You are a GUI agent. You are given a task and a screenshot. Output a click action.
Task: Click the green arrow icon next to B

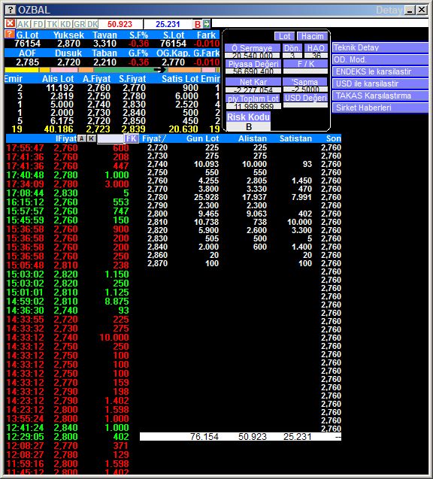coord(207,24)
